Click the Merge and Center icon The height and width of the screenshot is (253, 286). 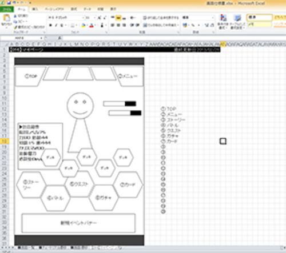point(145,25)
